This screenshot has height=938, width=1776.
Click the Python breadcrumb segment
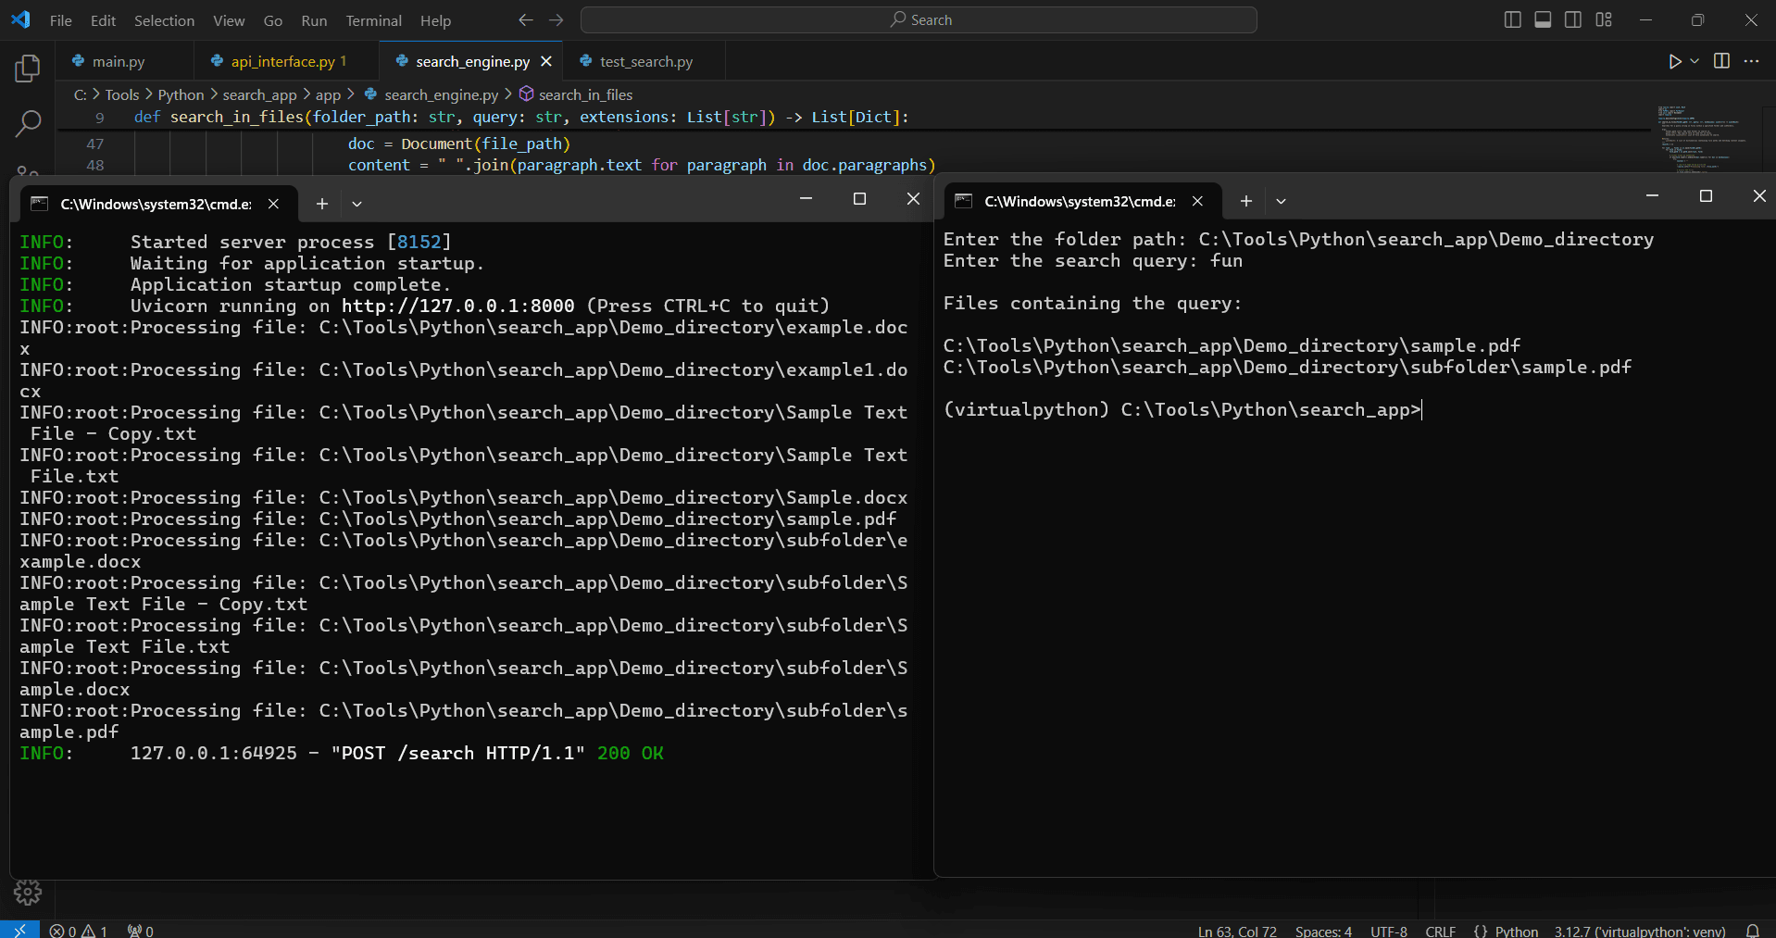181,94
